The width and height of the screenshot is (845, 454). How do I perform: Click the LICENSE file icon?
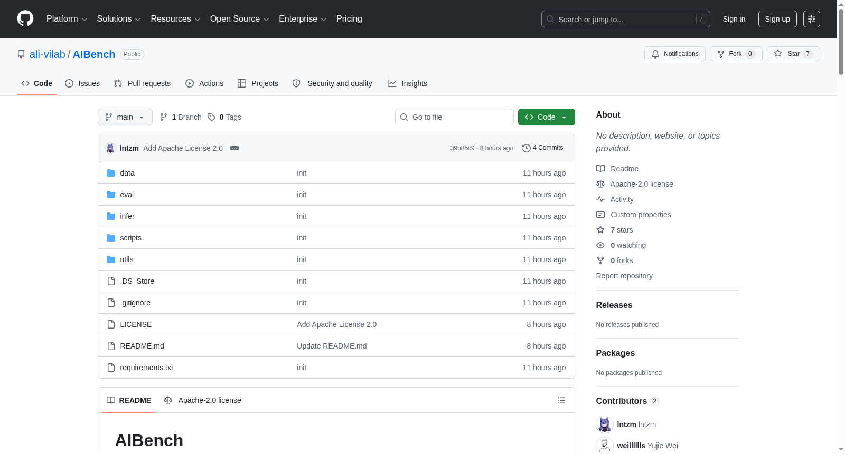tap(111, 324)
